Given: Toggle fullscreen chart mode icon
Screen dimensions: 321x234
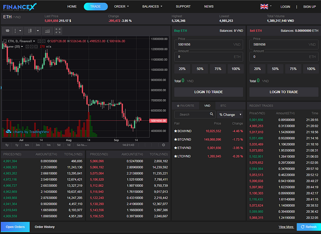Looking at the screenshot, I should (58, 31).
